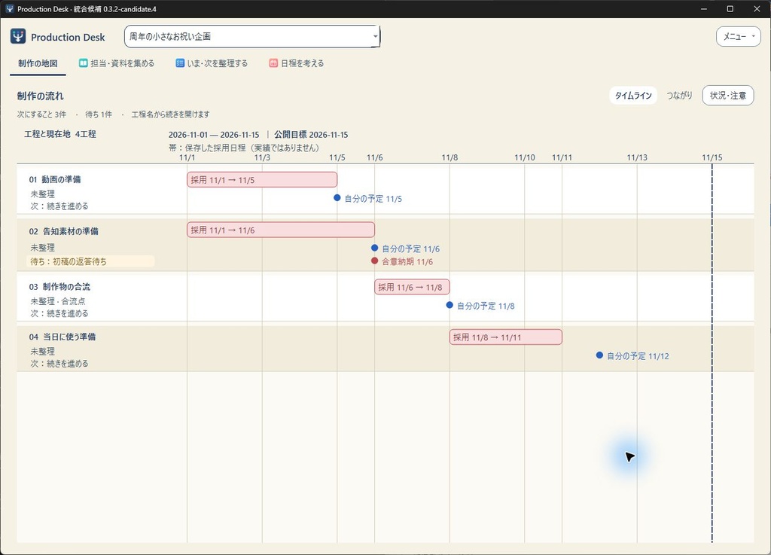Viewport: 771px width, 555px height.
Task: Click the app icon in the title bar
Action: pyautogui.click(x=9, y=9)
